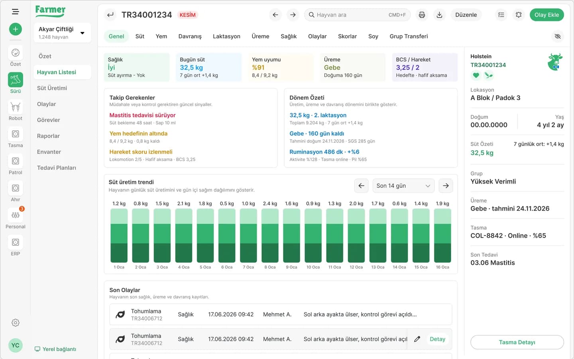The image size is (574, 359).
Task: Show earlier days in milk trend
Action: 361,185
